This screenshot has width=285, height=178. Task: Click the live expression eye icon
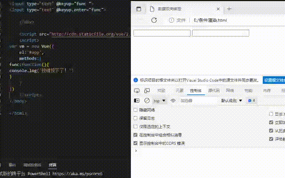pos(173,101)
